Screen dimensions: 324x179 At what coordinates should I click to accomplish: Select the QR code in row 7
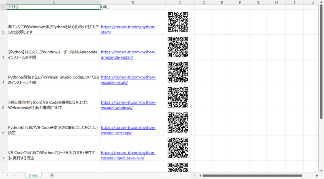pos(178,148)
